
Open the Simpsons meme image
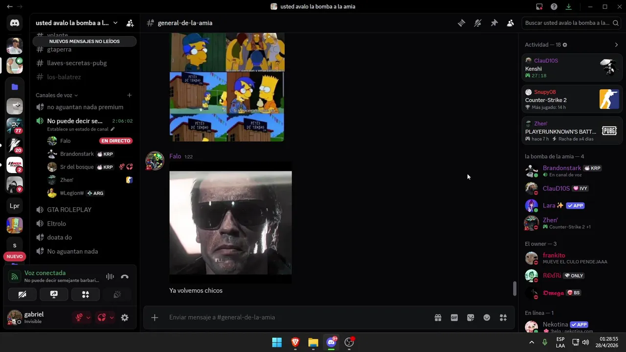pyautogui.click(x=227, y=87)
